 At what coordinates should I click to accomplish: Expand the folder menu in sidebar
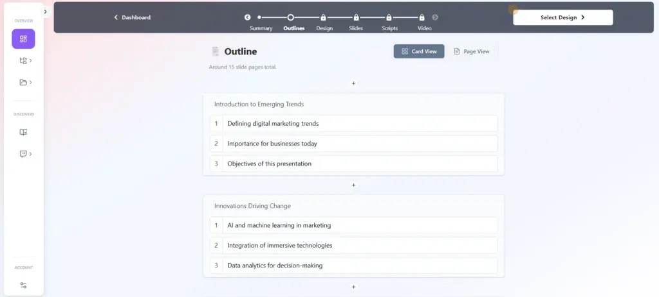pos(26,82)
